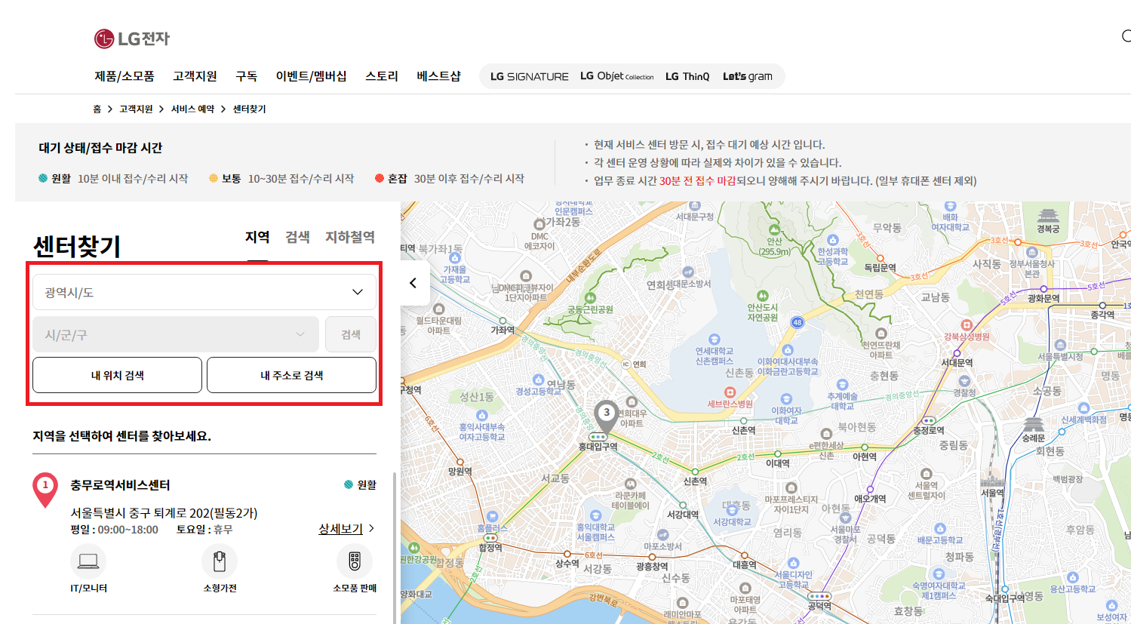Image resolution: width=1131 pixels, height=624 pixels.
Task: Click the 강북삼성병원 label on map
Action: pos(967,337)
